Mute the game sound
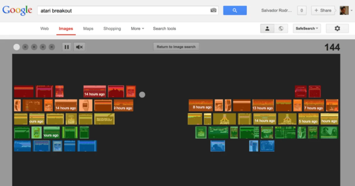Screen dimensions: 355x186 [79, 47]
